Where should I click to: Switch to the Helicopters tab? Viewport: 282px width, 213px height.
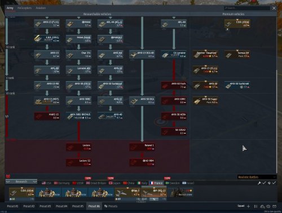[x=24, y=8]
